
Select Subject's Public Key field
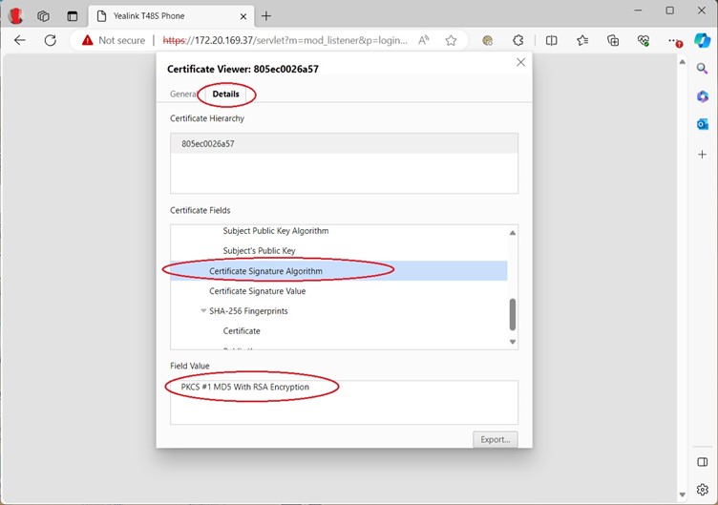tap(259, 251)
